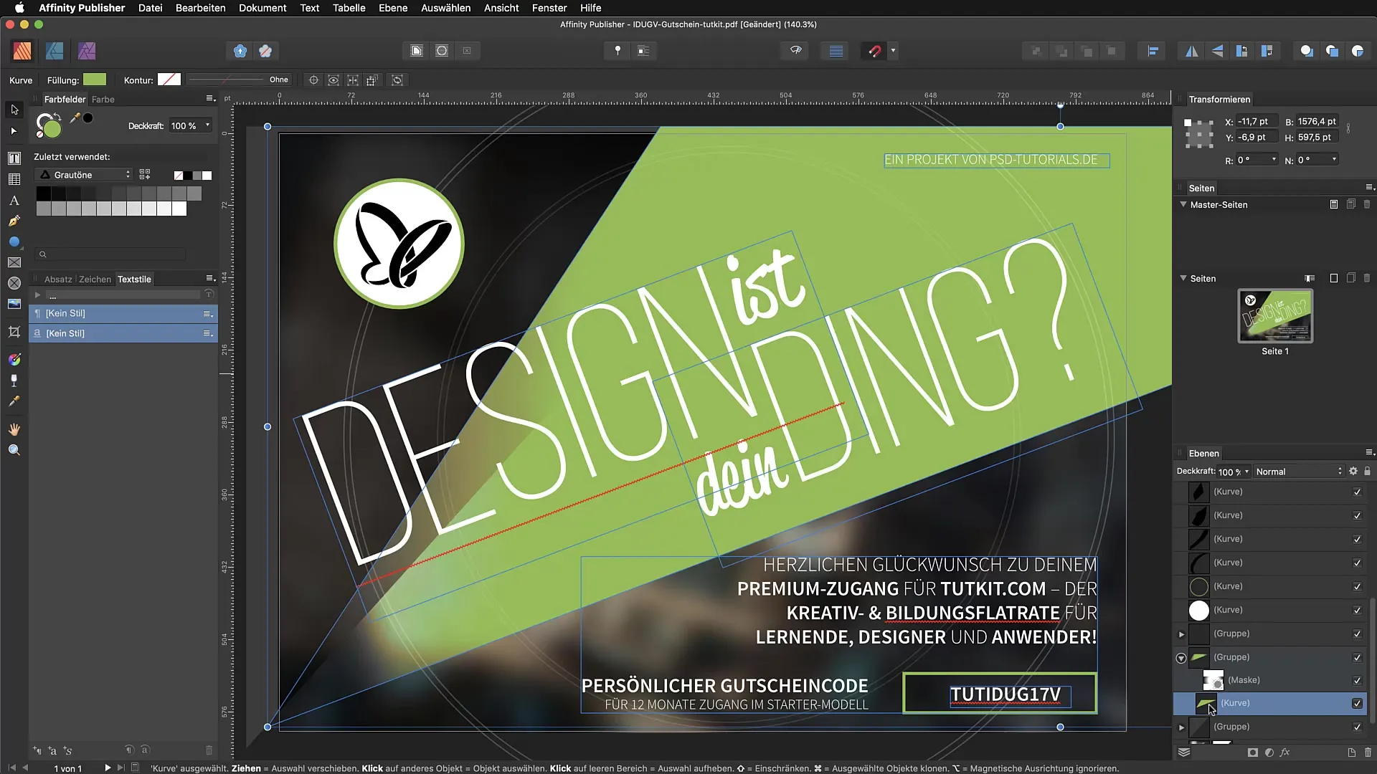This screenshot has height=774, width=1377.
Task: Select the Picture Frame Rectangle tool
Action: [x=14, y=262]
